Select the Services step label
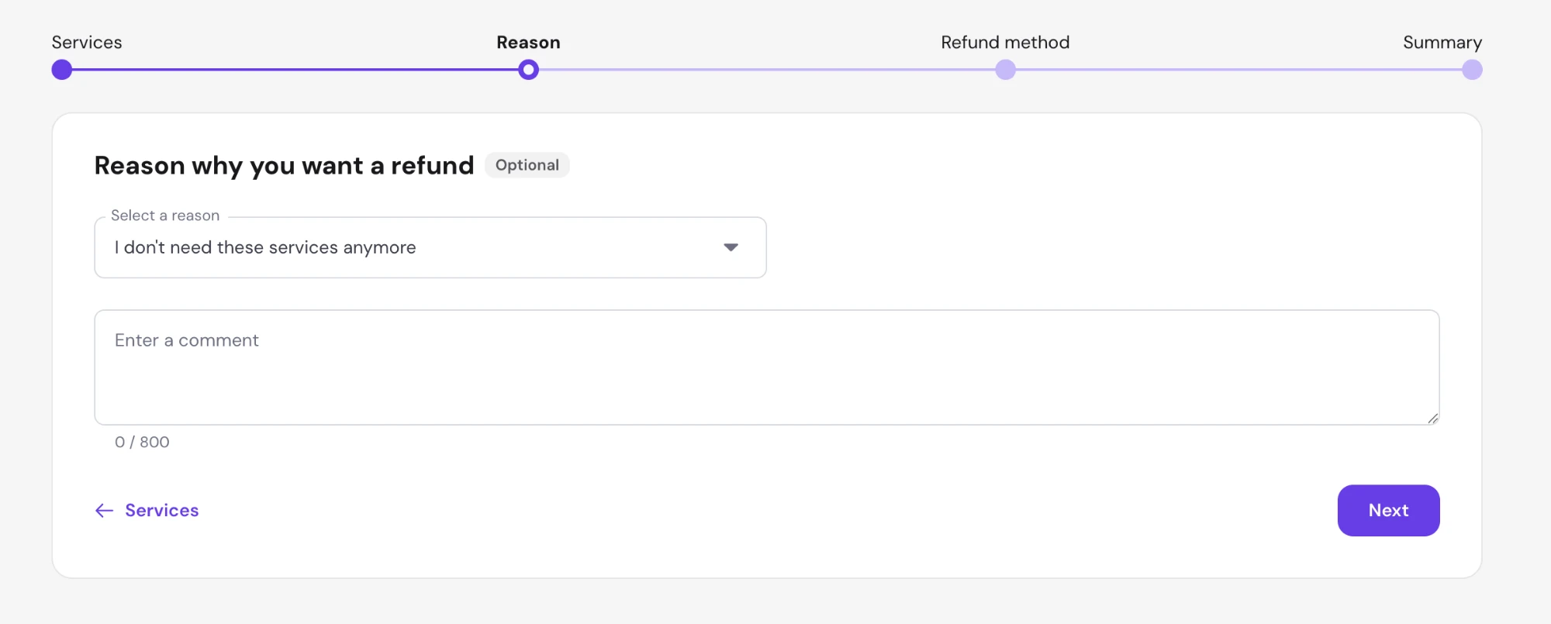This screenshot has height=624, width=1551. click(x=87, y=43)
